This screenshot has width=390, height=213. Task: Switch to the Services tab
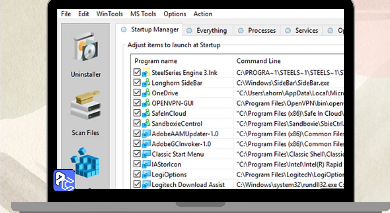click(x=302, y=30)
